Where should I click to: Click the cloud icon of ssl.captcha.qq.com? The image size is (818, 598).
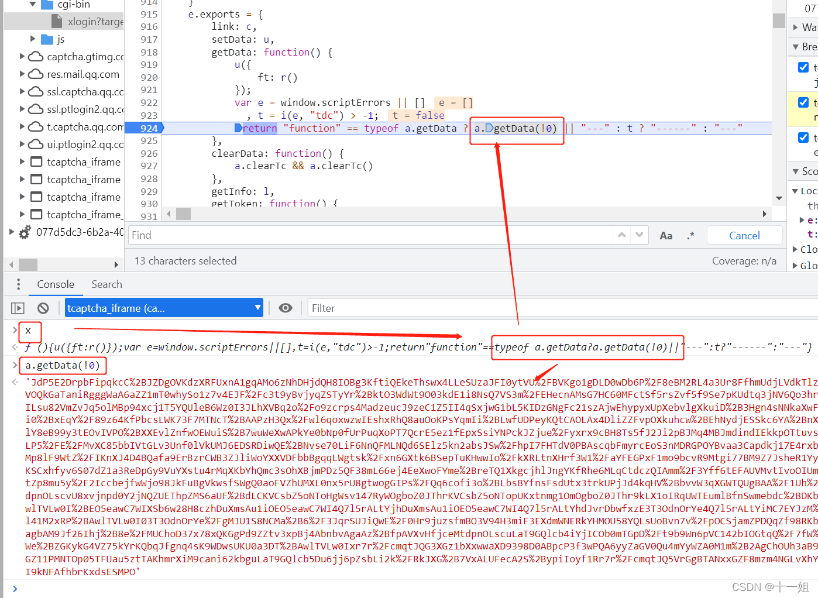pyautogui.click(x=36, y=92)
